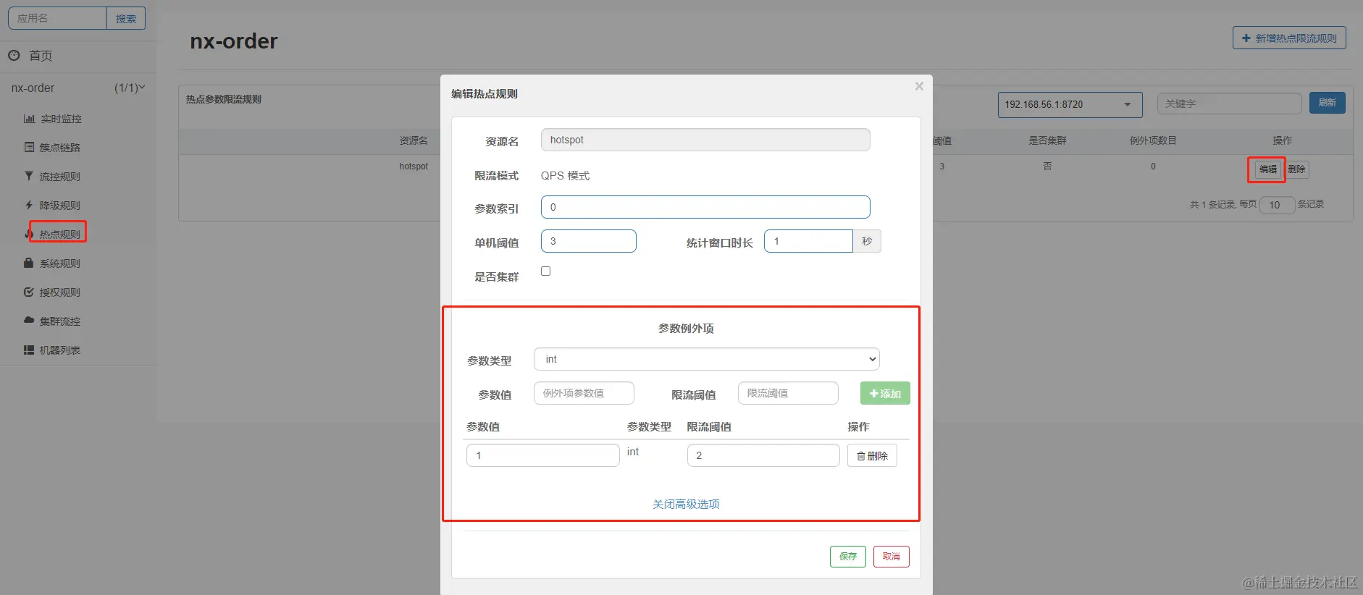Click the cloud icon for 集群流控
Image resolution: width=1363 pixels, height=595 pixels.
tap(29, 320)
